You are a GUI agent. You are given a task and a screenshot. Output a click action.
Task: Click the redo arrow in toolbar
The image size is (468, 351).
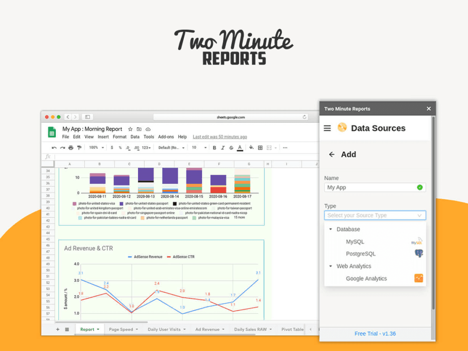coord(62,148)
